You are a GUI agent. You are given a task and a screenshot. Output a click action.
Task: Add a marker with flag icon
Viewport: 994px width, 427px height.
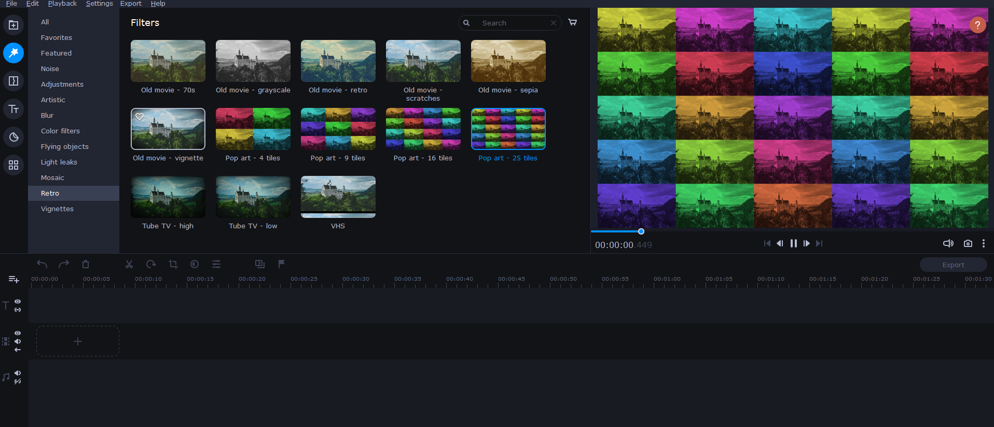282,264
